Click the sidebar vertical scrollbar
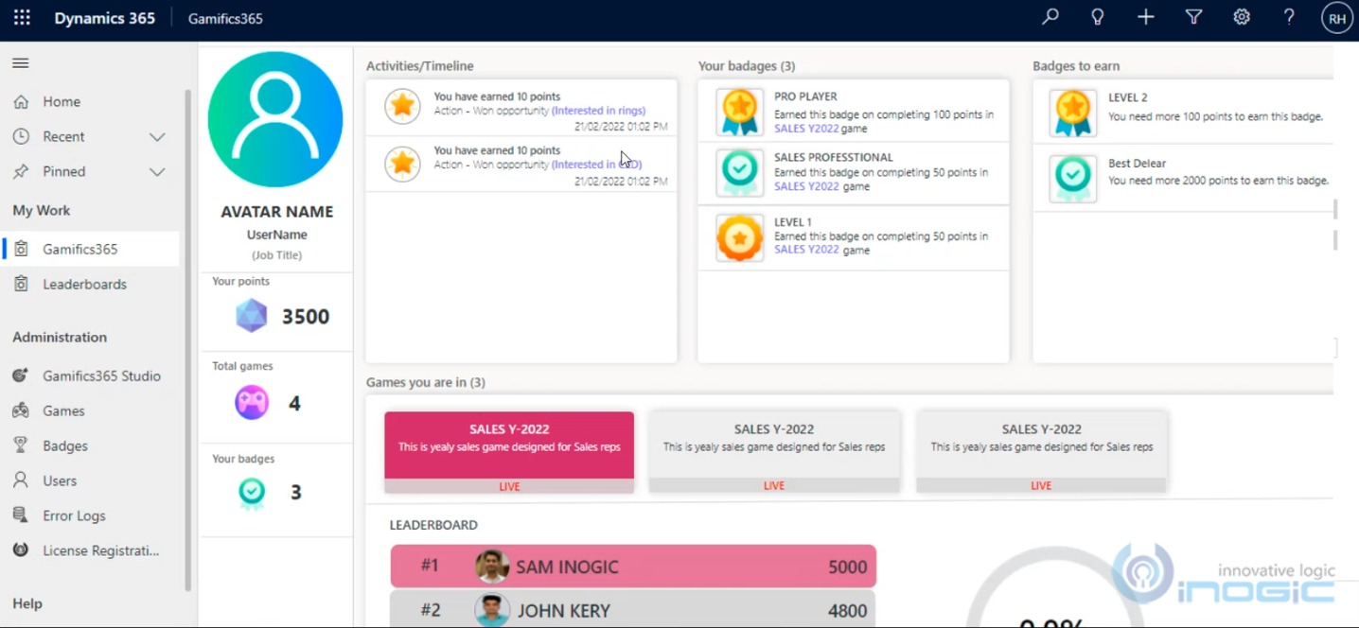 coord(187,340)
